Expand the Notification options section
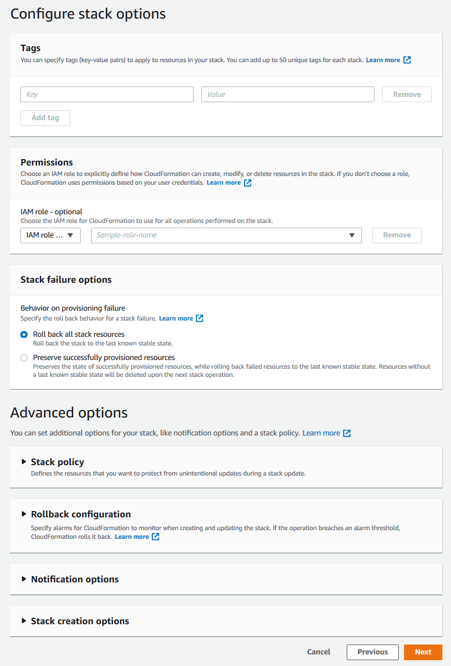Image resolution: width=451 pixels, height=666 pixels. coord(74,579)
